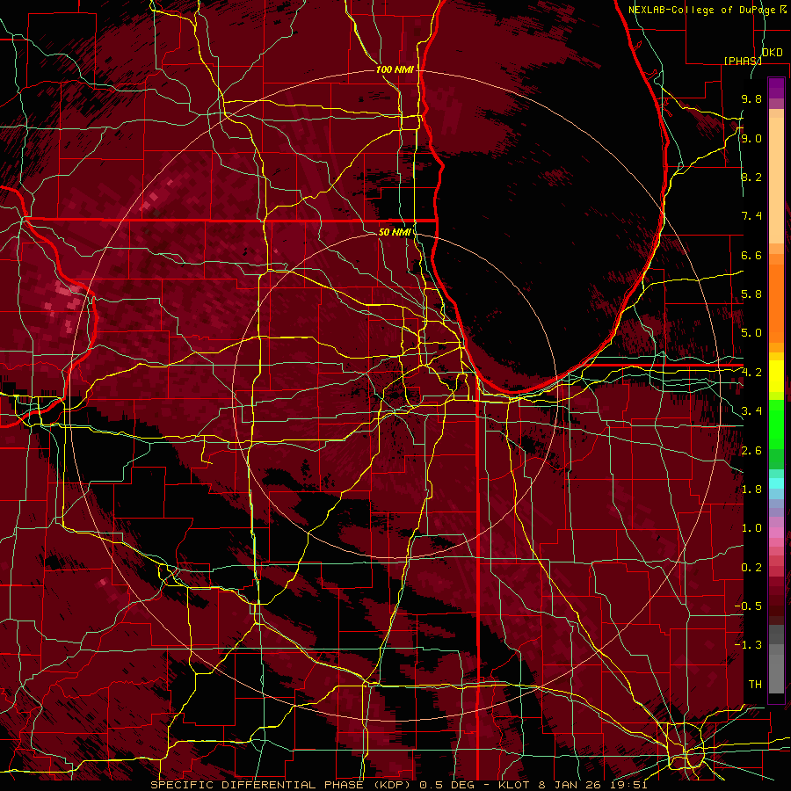Click the 7.4 value on the scale

751,216
